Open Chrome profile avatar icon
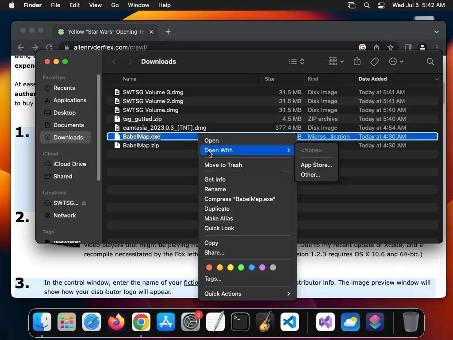453x340 pixels. pos(422,47)
